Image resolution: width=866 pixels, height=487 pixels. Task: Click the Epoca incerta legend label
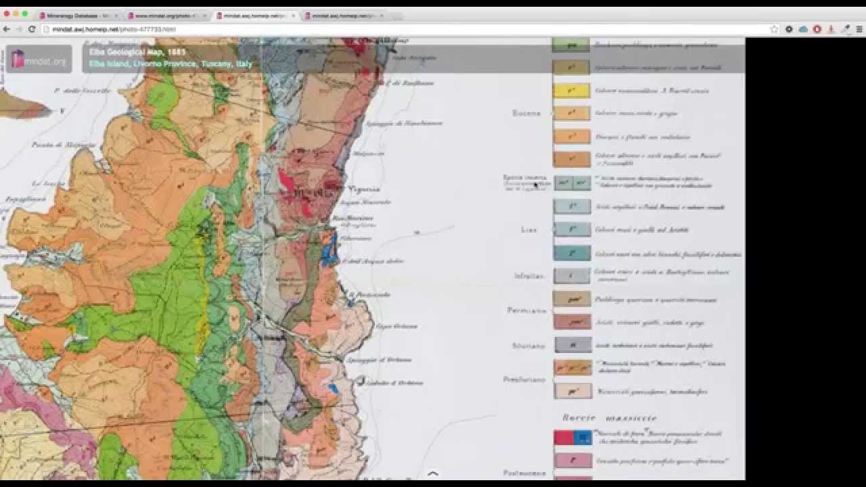(x=524, y=177)
